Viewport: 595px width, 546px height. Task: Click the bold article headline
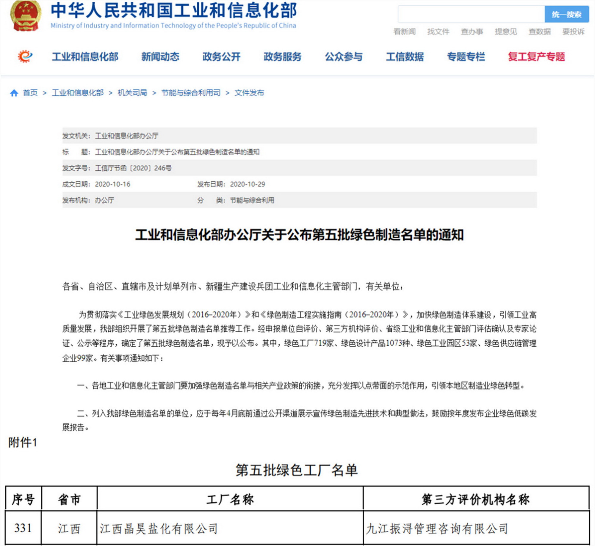(x=299, y=235)
